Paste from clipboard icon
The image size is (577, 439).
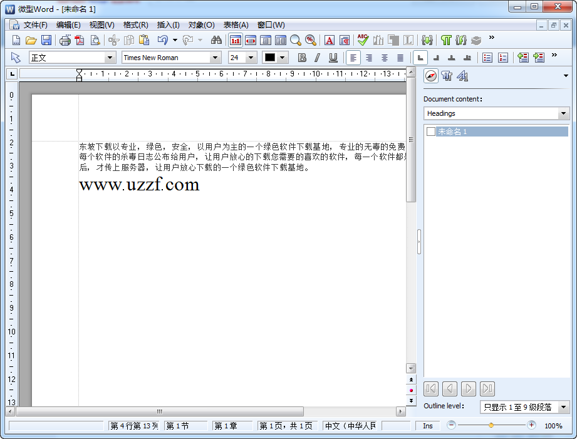[144, 40]
